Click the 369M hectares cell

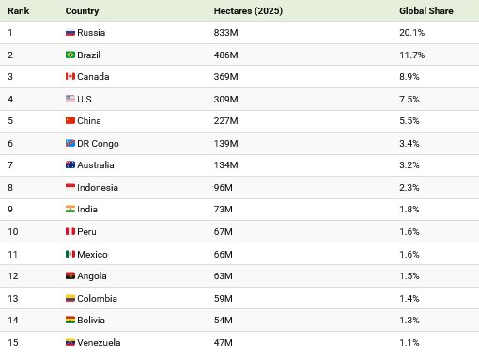tap(226, 77)
